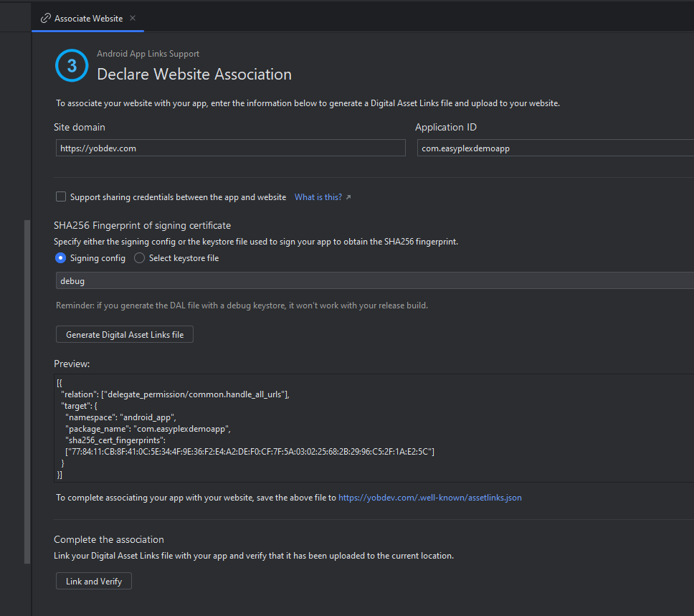Select the Signing config radio button
The width and height of the screenshot is (694, 616).
60,257
